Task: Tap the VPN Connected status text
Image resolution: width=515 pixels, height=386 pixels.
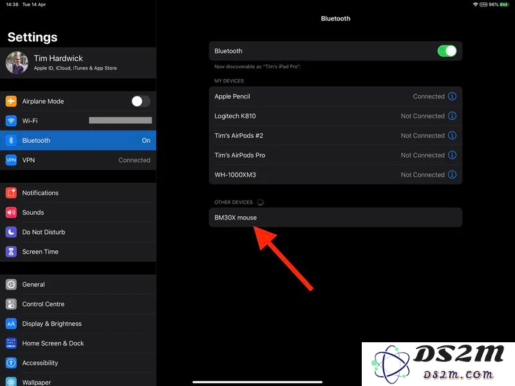Action: [x=135, y=160]
